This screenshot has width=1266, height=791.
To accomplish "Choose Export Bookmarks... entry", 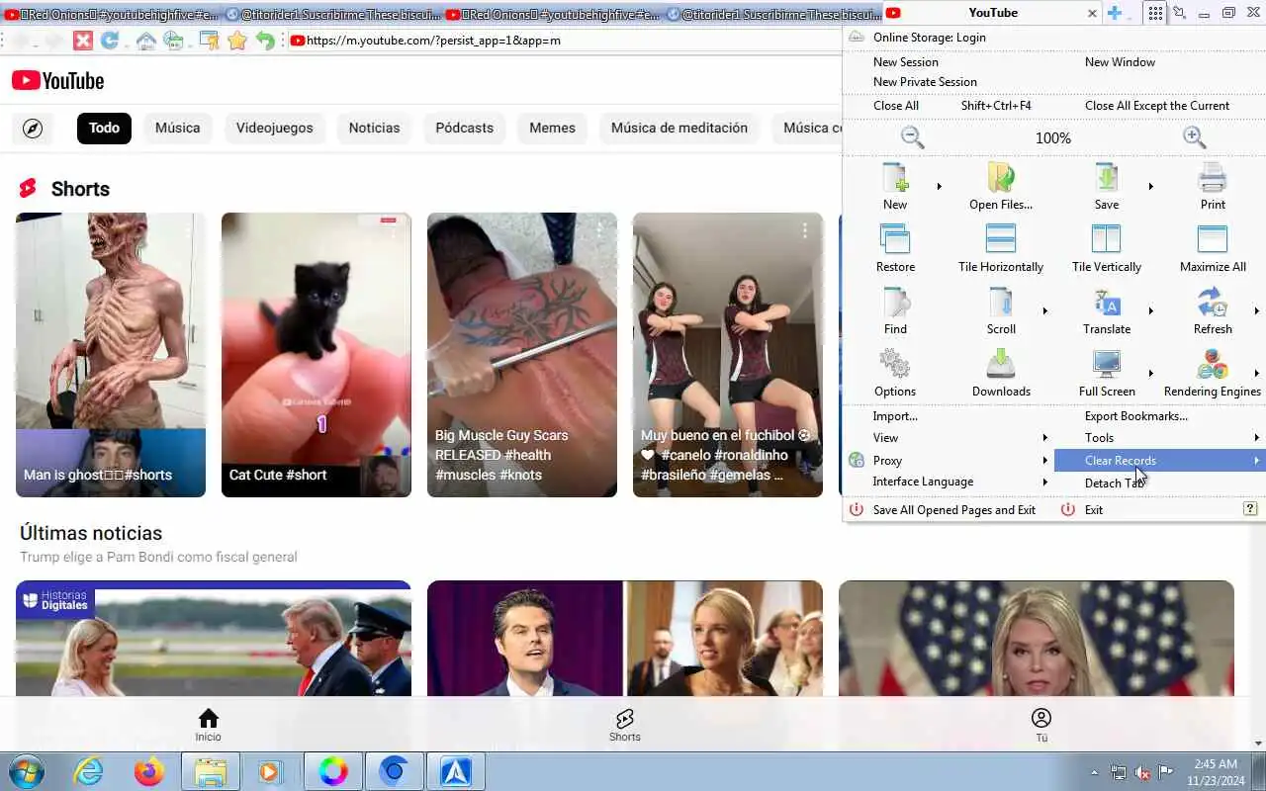I will (1136, 416).
